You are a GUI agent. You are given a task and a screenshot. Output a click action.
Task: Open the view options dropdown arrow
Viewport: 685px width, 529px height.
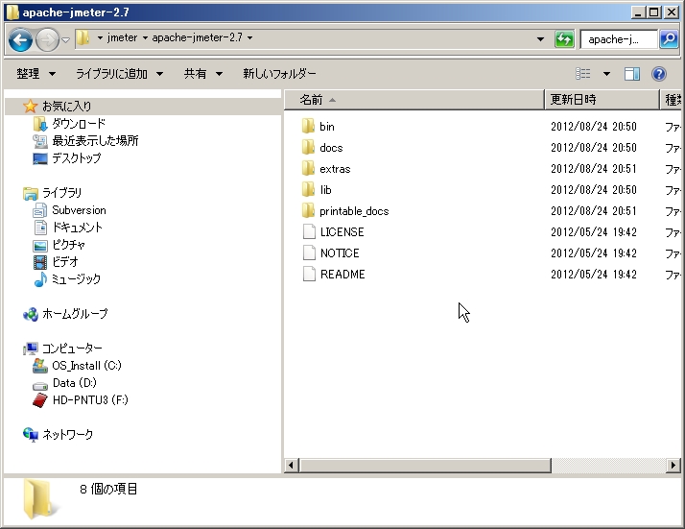pyautogui.click(x=606, y=74)
